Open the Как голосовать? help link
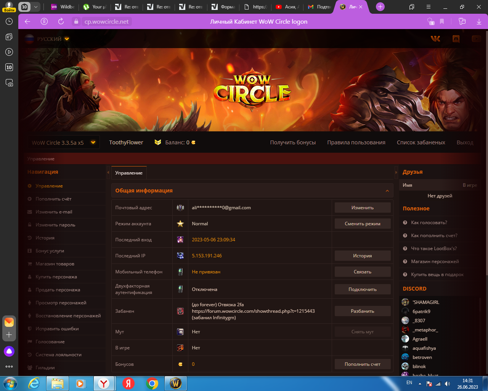Screen dimensions: 488x391 pyautogui.click(x=429, y=223)
